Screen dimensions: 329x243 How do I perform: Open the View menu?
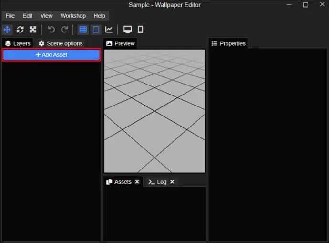pos(46,16)
